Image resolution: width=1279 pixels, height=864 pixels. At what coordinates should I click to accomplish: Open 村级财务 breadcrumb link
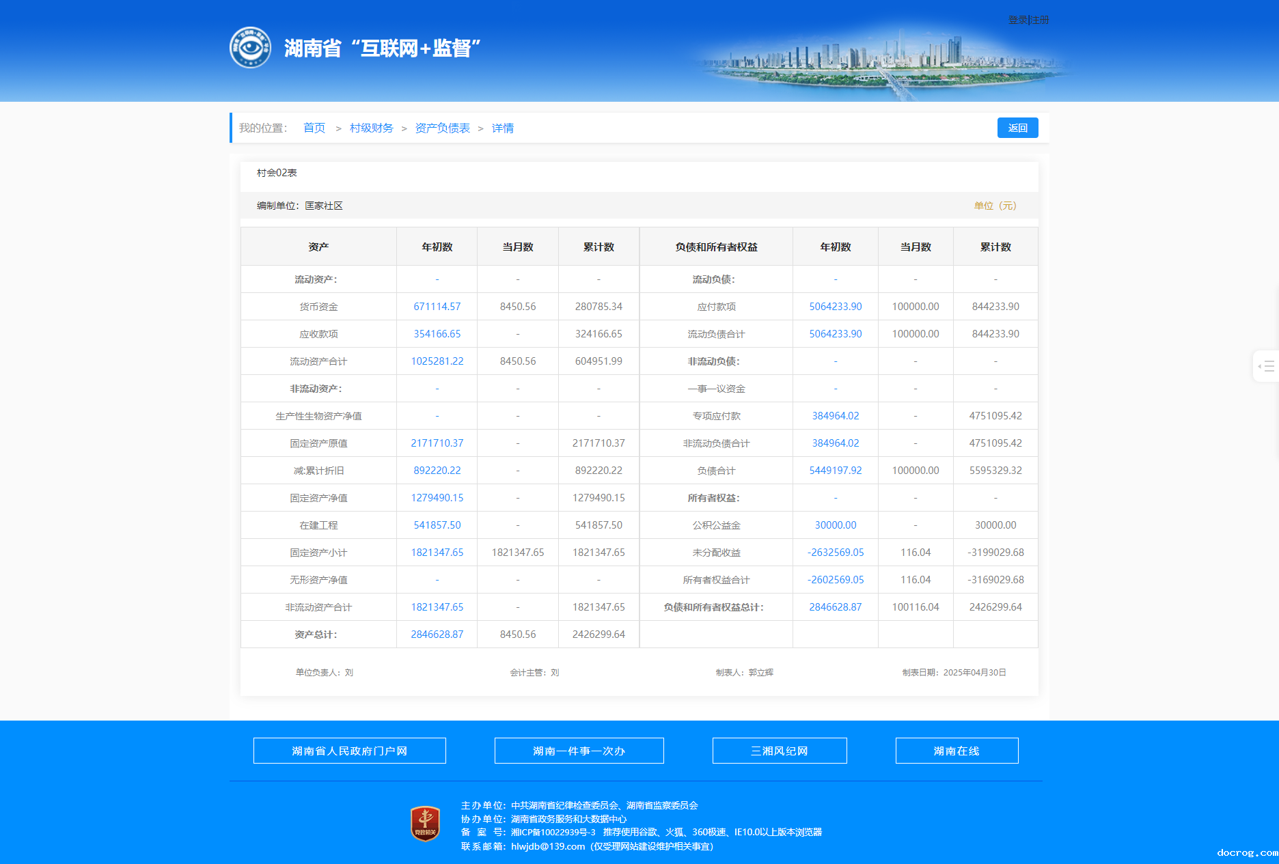(x=371, y=128)
